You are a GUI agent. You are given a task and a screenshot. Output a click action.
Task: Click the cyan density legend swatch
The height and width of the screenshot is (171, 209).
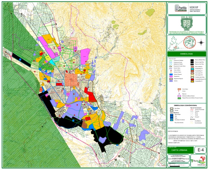coord(192,69)
